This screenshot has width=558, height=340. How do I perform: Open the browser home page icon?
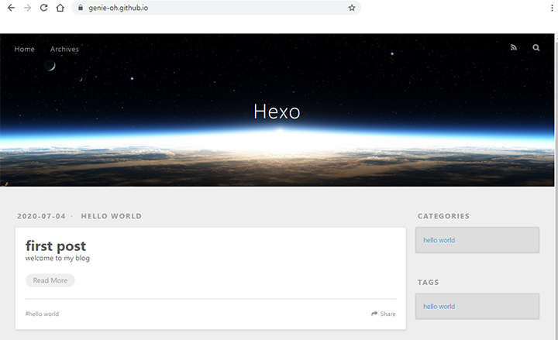[60, 8]
